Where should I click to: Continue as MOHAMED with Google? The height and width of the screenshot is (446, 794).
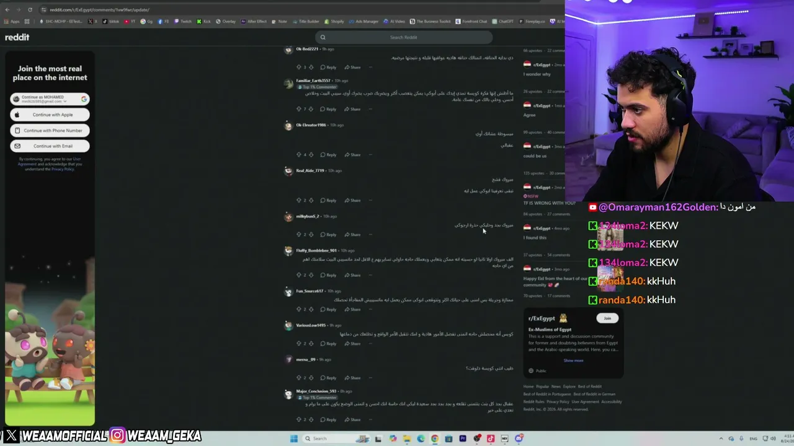point(50,99)
